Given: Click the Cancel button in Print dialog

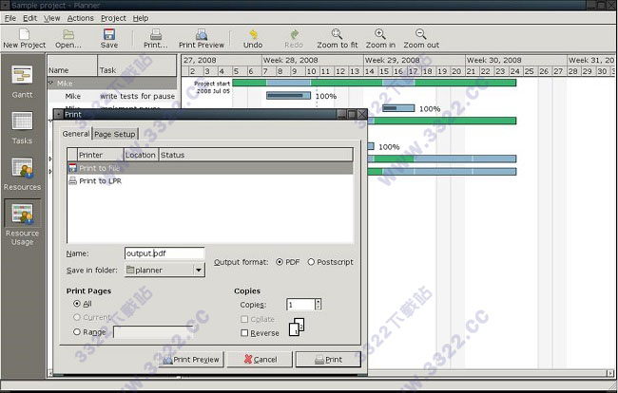Looking at the screenshot, I should coord(254,359).
